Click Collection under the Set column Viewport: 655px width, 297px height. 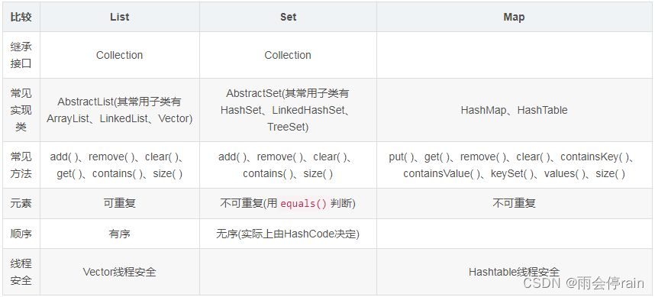288,55
